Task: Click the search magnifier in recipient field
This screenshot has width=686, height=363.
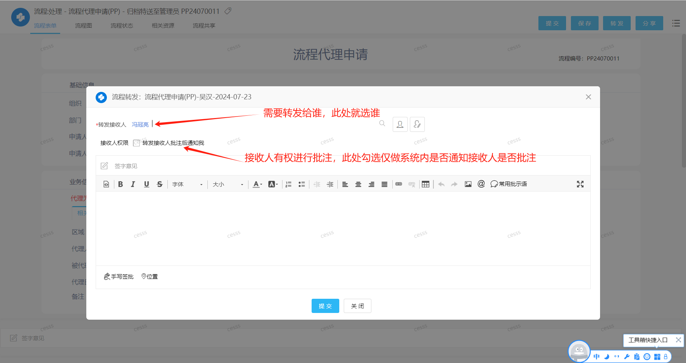Action: point(382,123)
